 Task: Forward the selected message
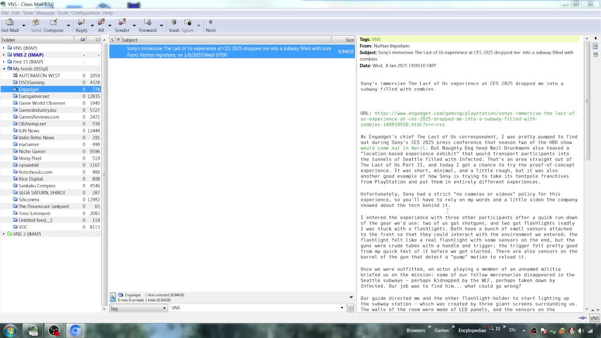click(x=147, y=26)
